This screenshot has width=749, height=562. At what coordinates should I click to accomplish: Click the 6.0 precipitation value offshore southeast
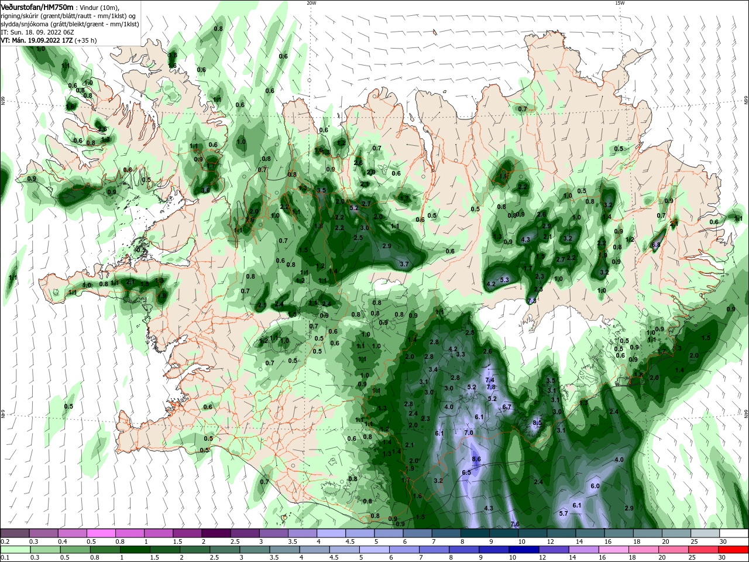point(595,486)
